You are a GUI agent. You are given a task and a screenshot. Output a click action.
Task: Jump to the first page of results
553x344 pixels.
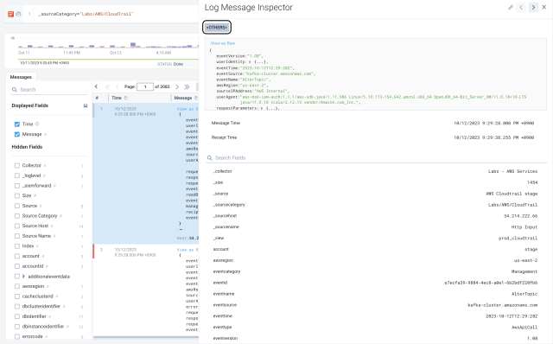tap(107, 86)
